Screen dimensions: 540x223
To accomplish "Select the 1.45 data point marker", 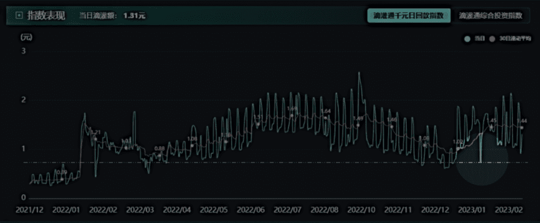I will pos(491,127).
